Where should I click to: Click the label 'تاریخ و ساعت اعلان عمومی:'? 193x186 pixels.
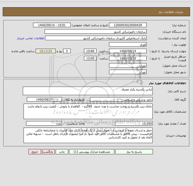coord(90,25)
